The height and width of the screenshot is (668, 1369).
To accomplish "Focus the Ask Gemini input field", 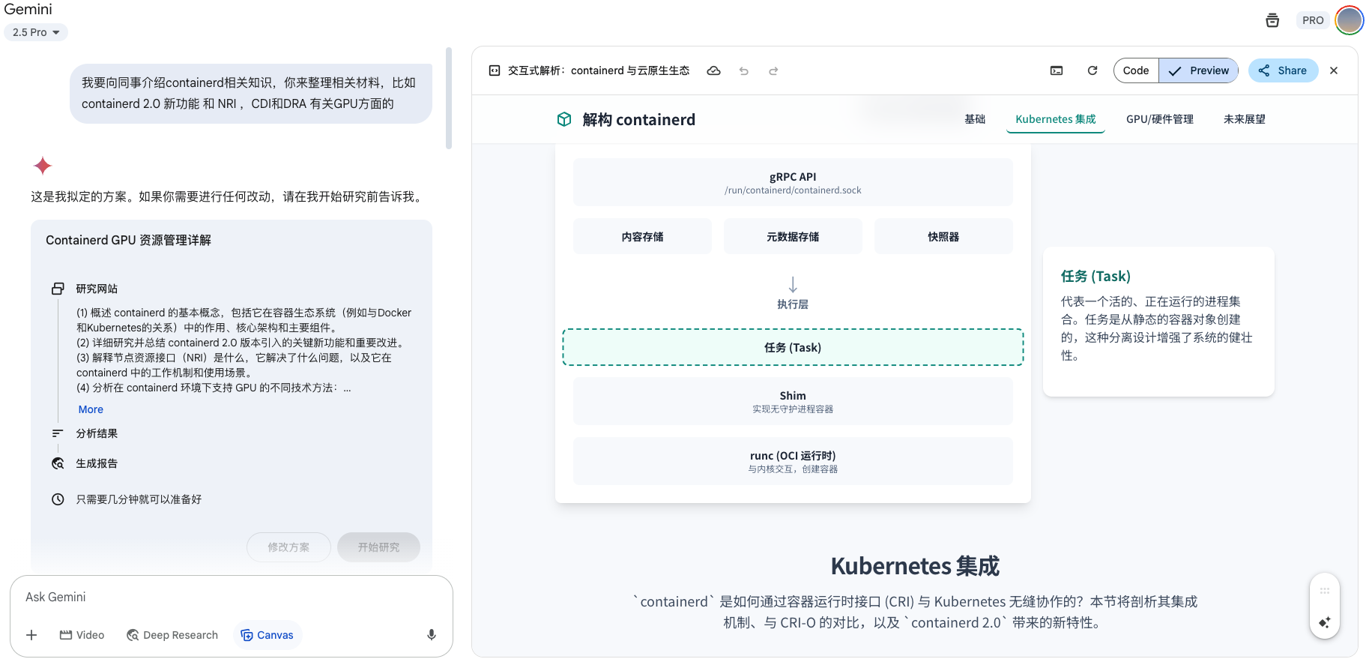I will (x=231, y=597).
